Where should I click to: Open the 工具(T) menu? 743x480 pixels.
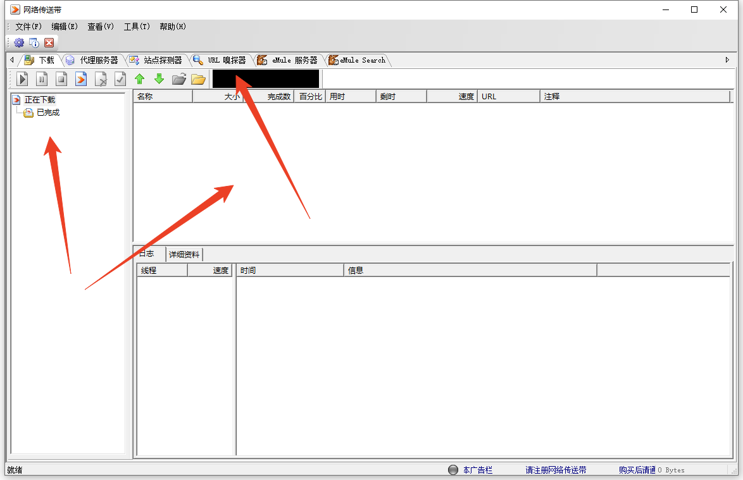[x=137, y=27]
